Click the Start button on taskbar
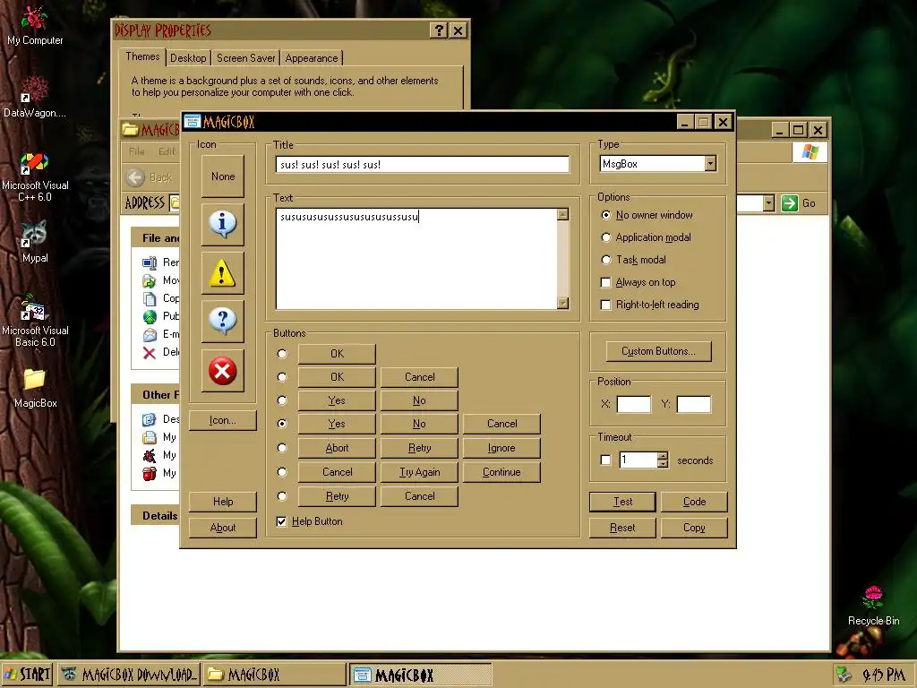This screenshot has height=688, width=917. pos(27,675)
